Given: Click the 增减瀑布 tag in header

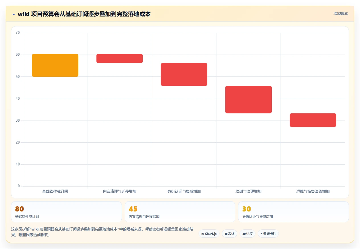Looking at the screenshot, I should pyautogui.click(x=341, y=14).
